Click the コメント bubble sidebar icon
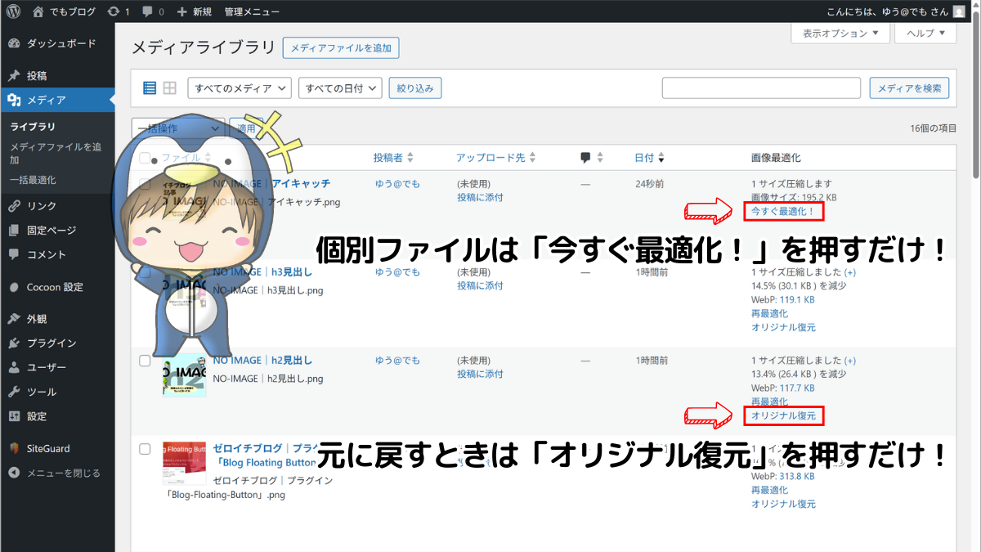Screen dimensions: 981x552 pos(14,254)
